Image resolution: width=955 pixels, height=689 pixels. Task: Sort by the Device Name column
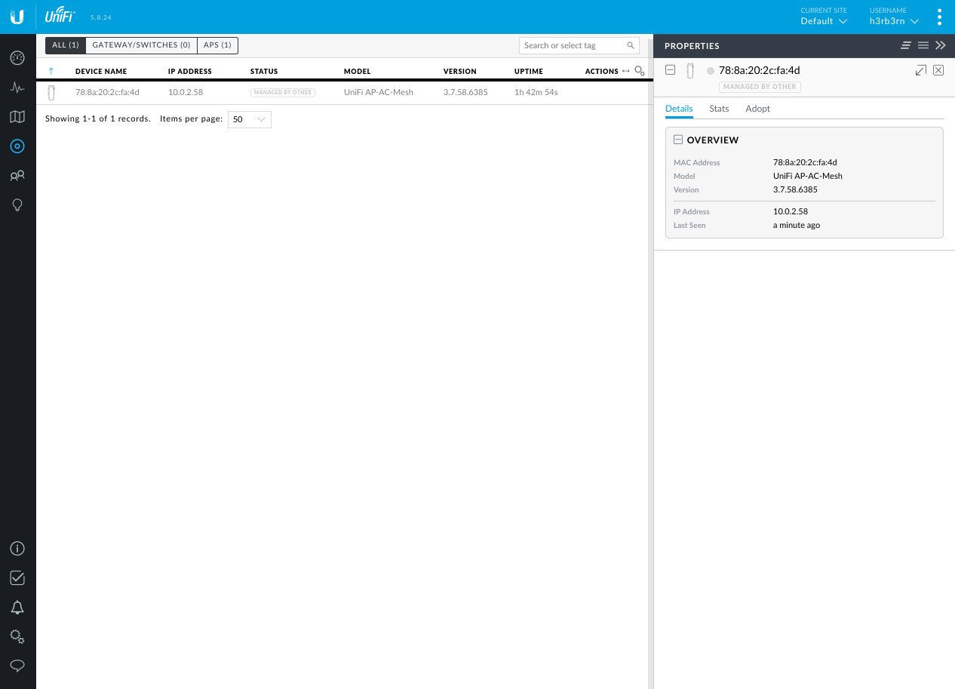pos(101,72)
